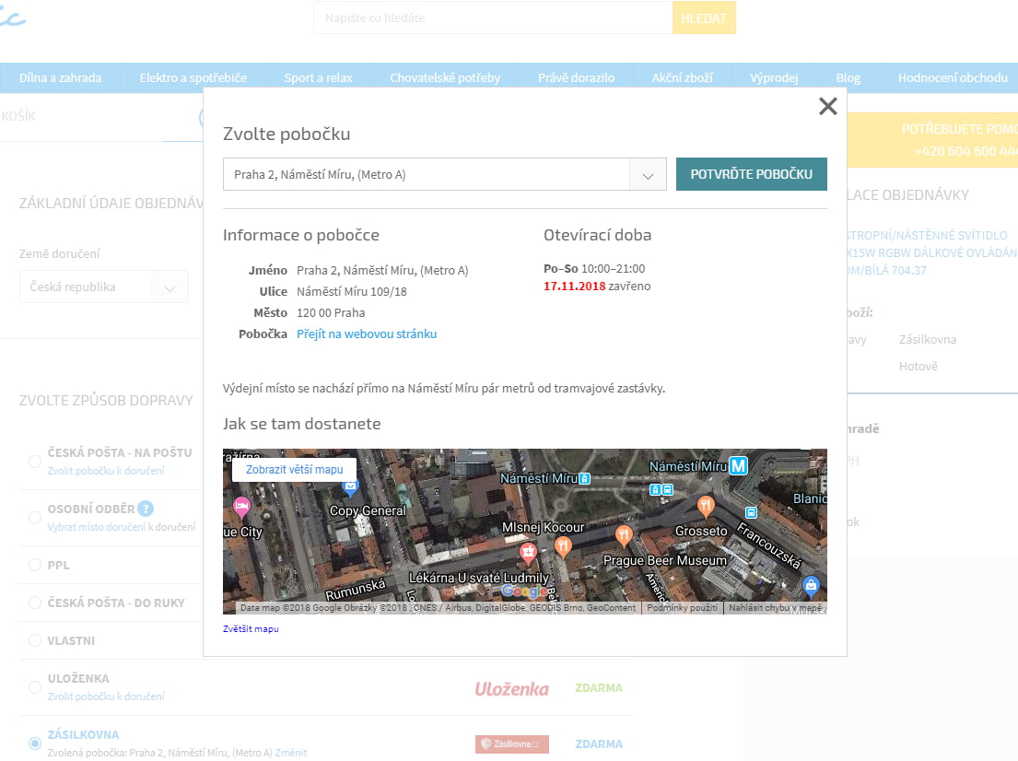Click the blue shopping bag pin on map
The image size is (1018, 761).
pos(810,586)
